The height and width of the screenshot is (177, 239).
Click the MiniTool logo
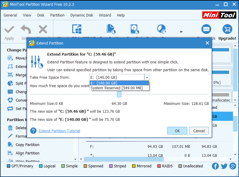click(219, 15)
